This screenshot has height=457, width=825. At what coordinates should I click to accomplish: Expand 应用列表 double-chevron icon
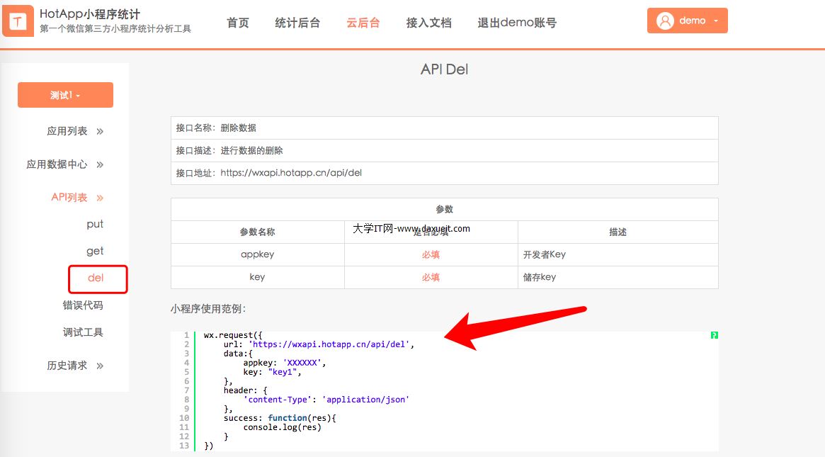[x=100, y=131]
